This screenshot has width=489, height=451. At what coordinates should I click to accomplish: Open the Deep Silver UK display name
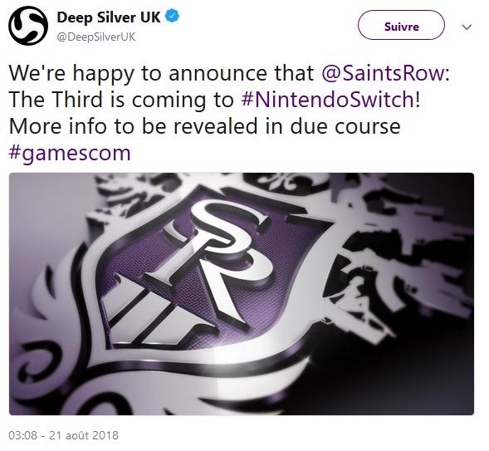tap(109, 17)
